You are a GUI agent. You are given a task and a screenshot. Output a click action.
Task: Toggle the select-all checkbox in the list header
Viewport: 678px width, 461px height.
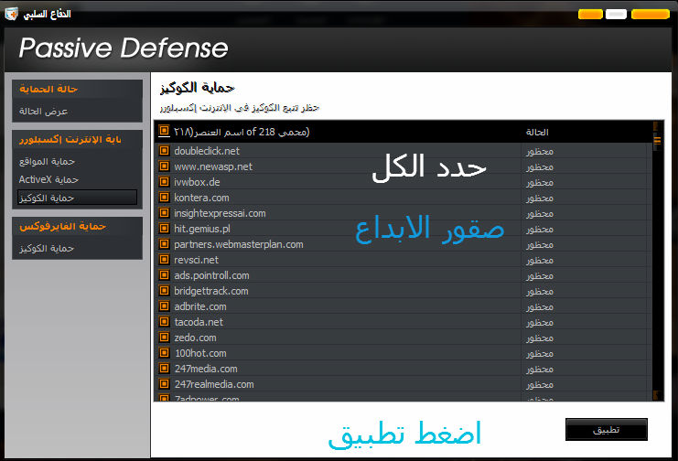pos(165,132)
